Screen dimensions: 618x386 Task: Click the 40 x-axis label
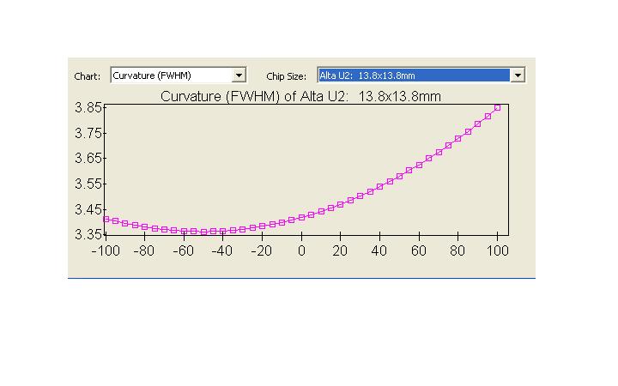[x=379, y=250]
